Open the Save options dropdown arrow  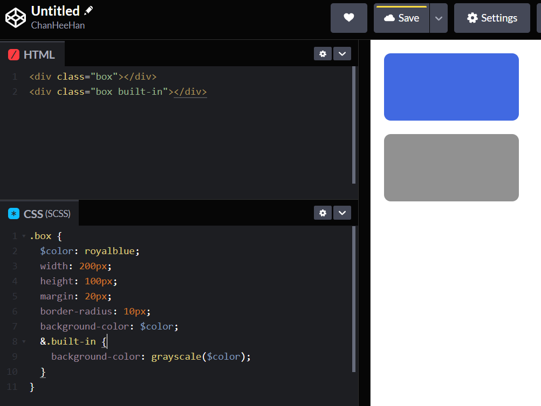(x=439, y=18)
